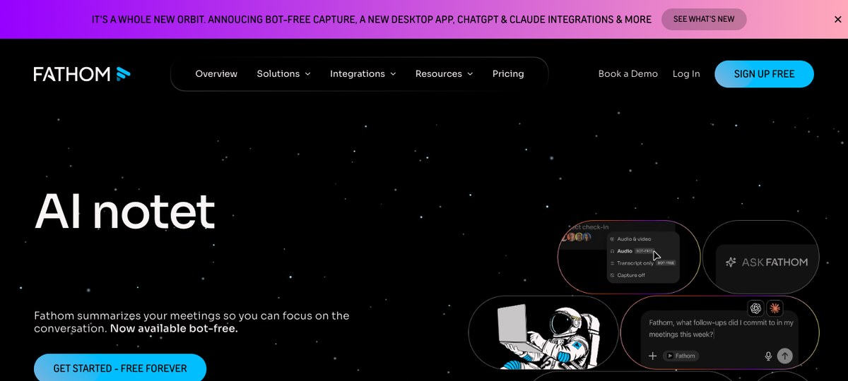Image resolution: width=848 pixels, height=381 pixels.
Task: Click the astronaut with laptop illustration
Action: click(x=549, y=337)
